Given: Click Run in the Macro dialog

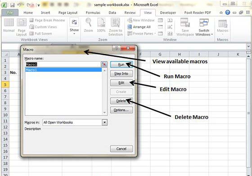Looking at the screenshot, I should 121,65.
